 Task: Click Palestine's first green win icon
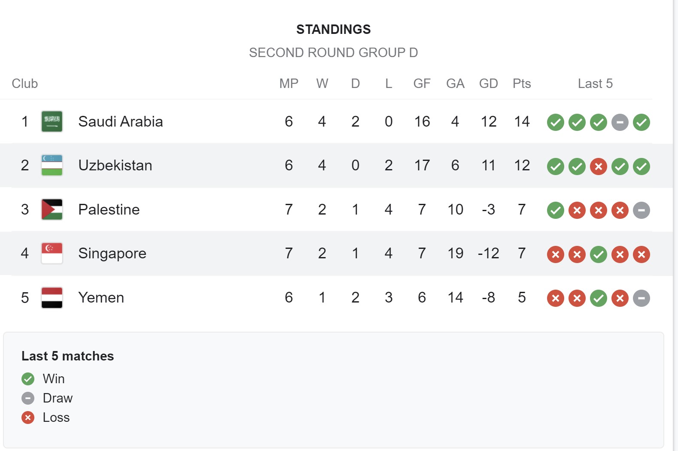[555, 210]
